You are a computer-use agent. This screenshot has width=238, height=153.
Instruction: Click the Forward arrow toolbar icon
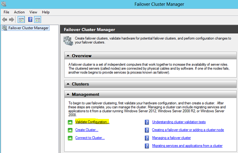point(11,20)
